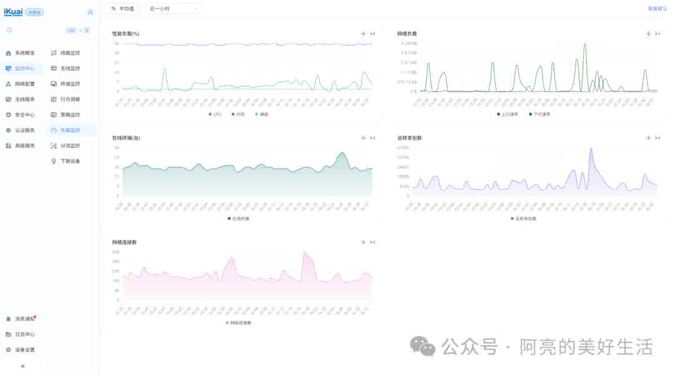Image resolution: width=675 pixels, height=374 pixels.
Task: Click the branching icon for 分流监控
Action: click(x=54, y=145)
